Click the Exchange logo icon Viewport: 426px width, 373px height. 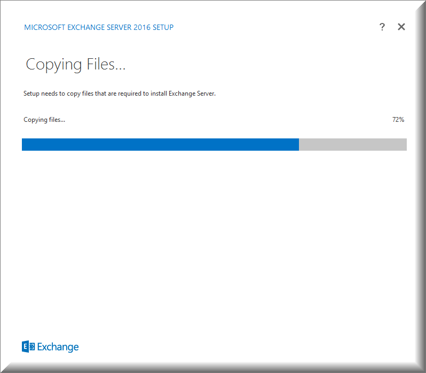[28, 346]
